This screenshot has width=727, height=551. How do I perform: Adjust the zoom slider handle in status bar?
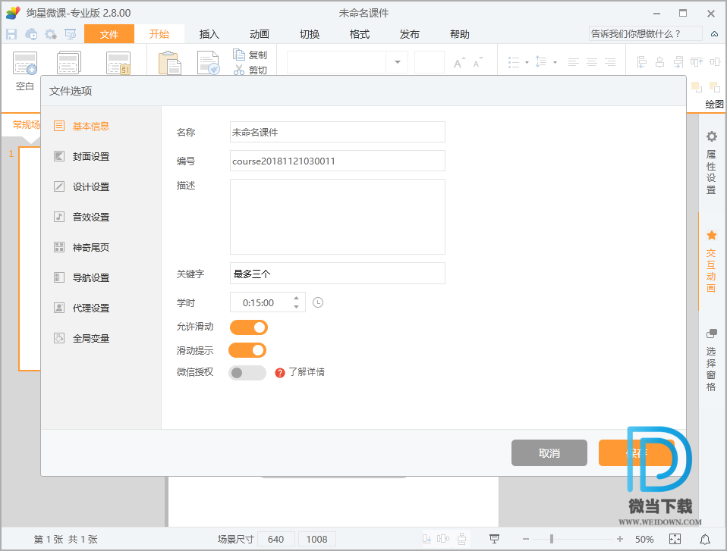pyautogui.click(x=551, y=539)
